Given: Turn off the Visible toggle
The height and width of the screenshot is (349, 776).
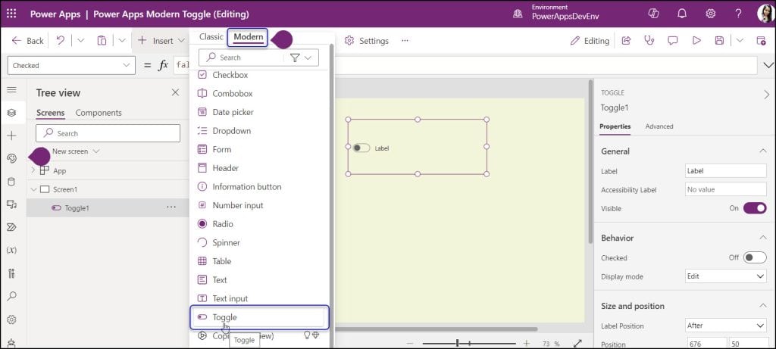Looking at the screenshot, I should coord(754,208).
